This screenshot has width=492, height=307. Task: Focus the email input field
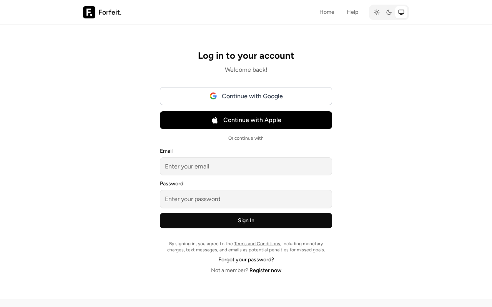[246, 167]
